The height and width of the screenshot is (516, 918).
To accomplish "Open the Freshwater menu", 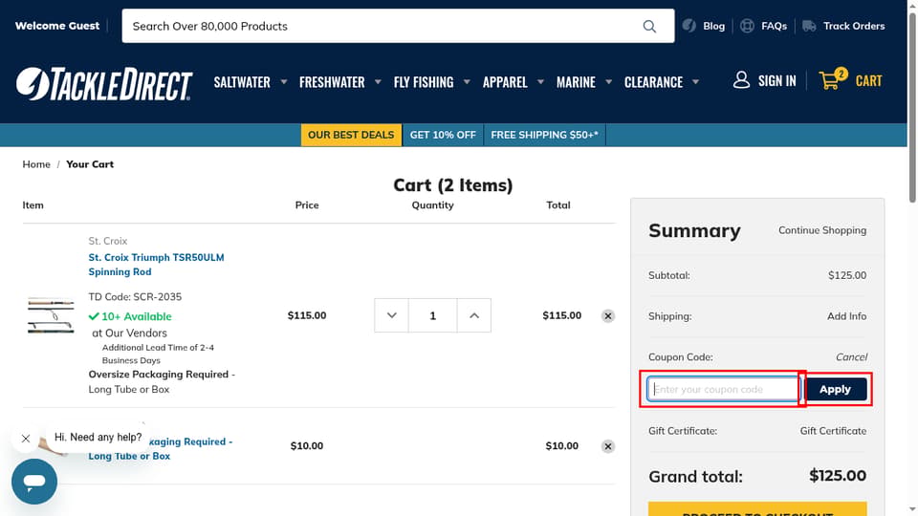I will (332, 82).
